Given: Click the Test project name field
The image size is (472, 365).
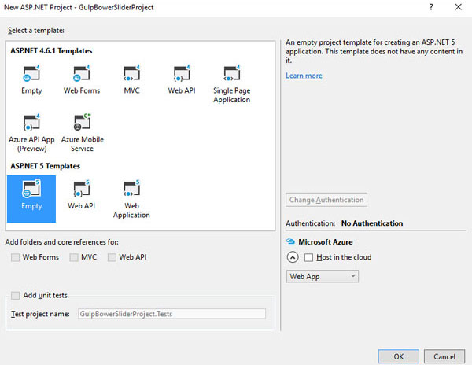Looking at the screenshot, I should coord(171,314).
